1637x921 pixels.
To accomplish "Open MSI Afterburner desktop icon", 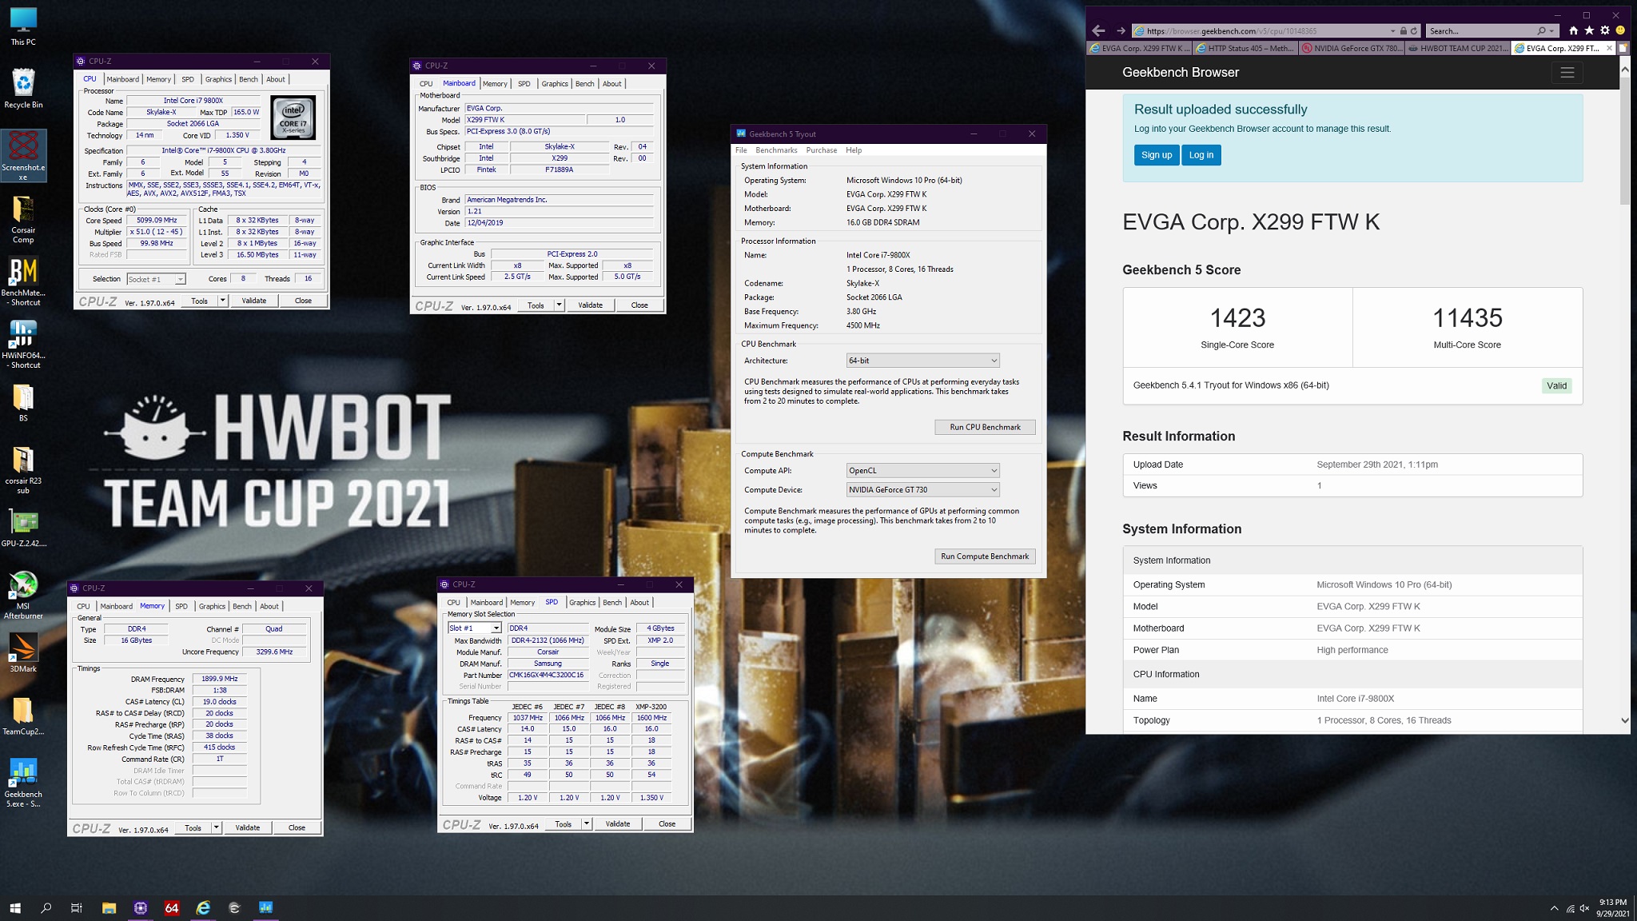I will (x=23, y=596).
